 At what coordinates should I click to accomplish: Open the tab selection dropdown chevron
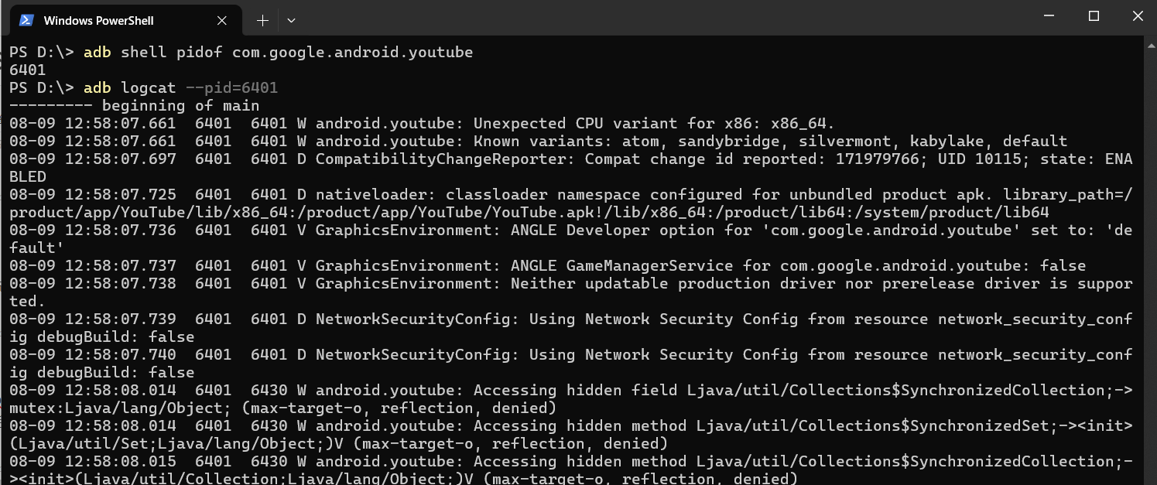[291, 20]
